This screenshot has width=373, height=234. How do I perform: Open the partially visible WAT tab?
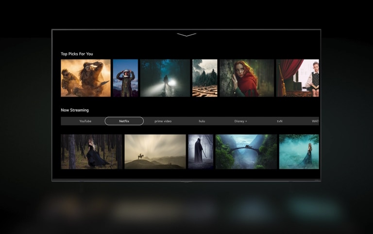(x=315, y=121)
